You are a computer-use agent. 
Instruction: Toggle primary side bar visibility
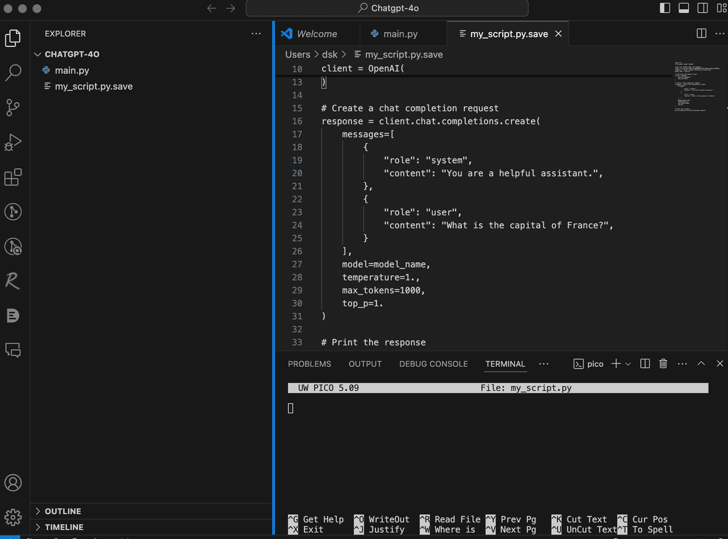tap(664, 8)
